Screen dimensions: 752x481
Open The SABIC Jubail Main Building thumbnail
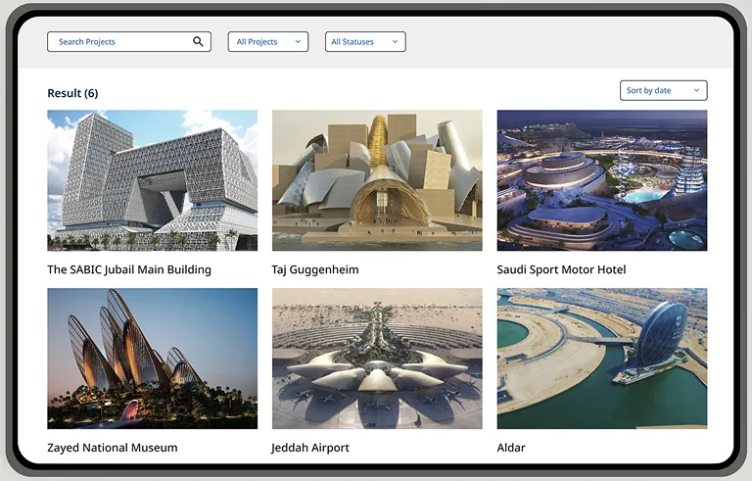(152, 180)
